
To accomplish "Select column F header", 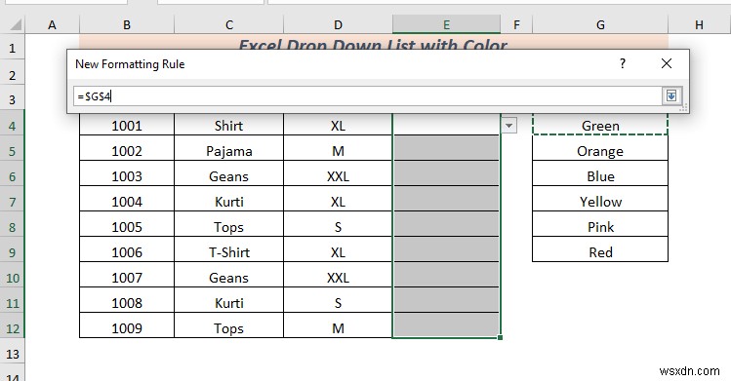I will pos(516,24).
